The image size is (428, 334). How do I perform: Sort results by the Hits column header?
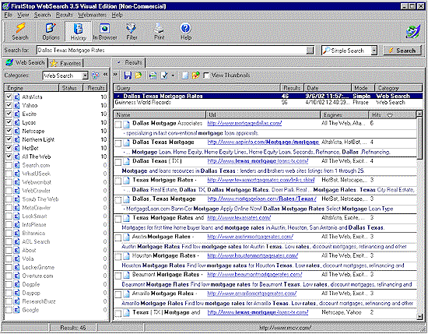click(391, 115)
